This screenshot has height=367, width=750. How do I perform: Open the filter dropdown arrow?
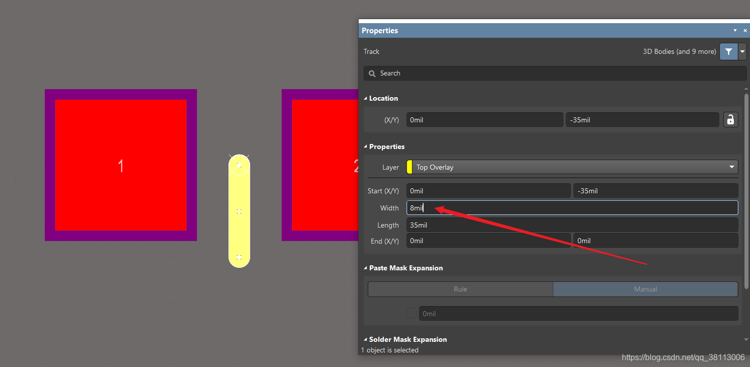pos(742,51)
